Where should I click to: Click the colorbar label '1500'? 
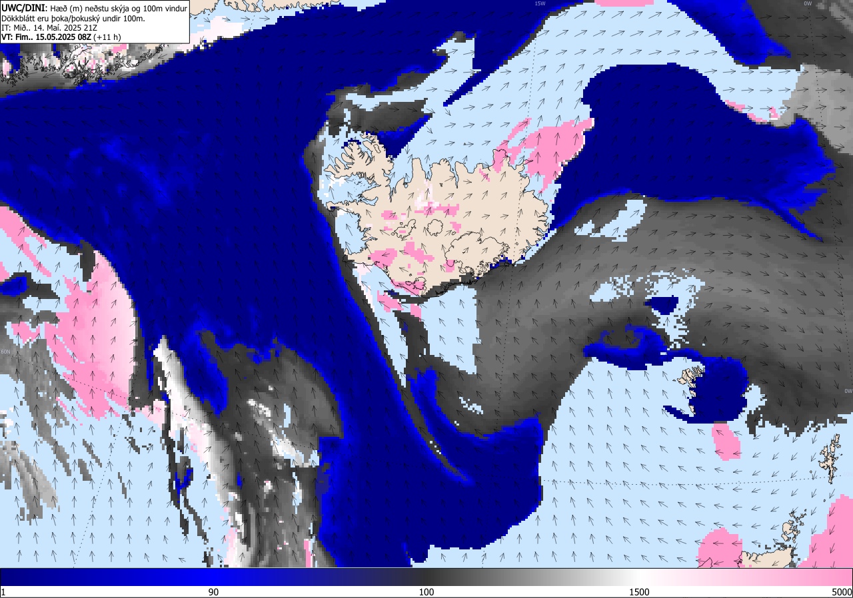(x=638, y=592)
